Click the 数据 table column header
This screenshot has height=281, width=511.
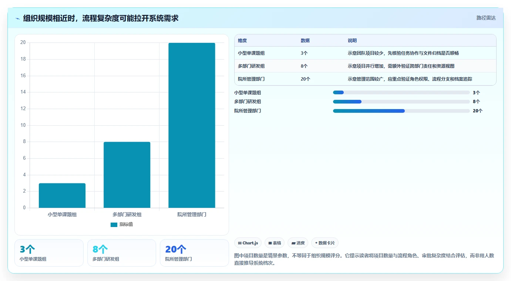(305, 41)
